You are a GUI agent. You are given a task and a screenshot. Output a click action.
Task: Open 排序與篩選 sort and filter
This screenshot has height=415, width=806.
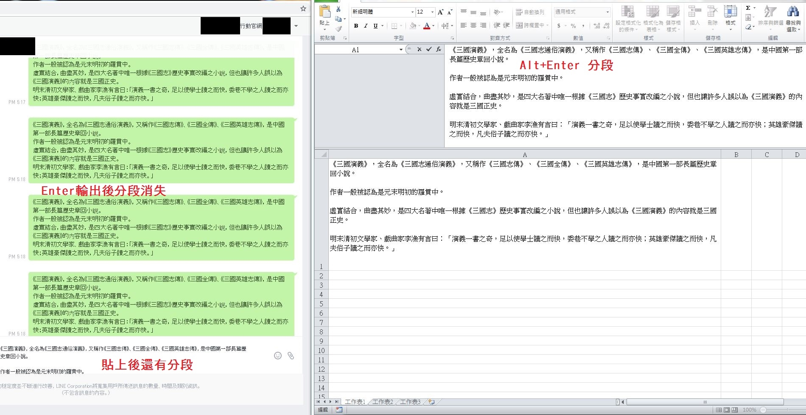[770, 17]
